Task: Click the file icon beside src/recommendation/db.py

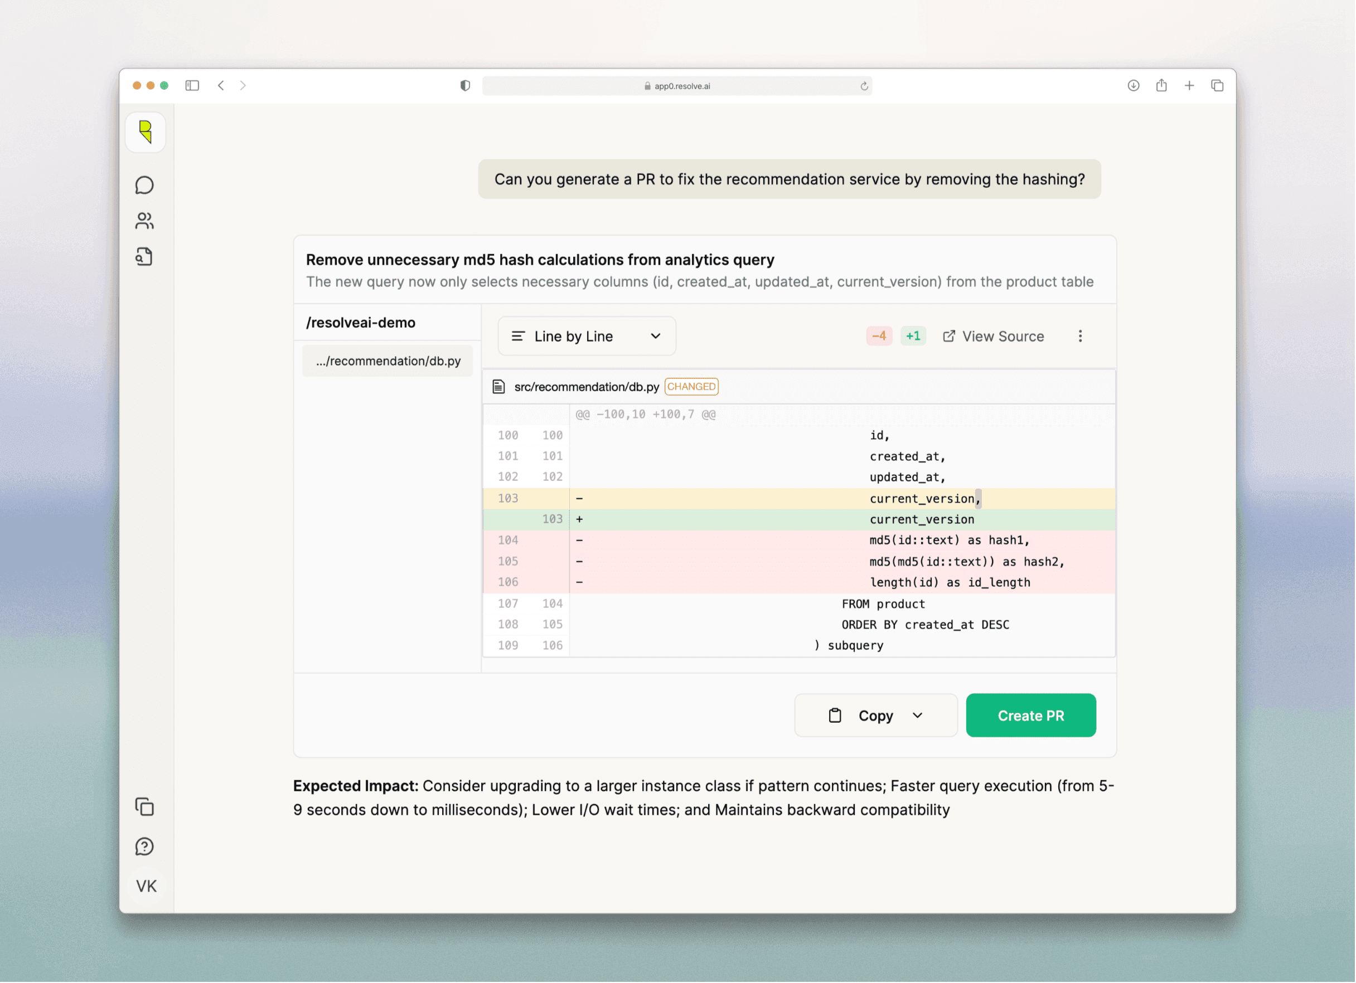Action: 498,386
